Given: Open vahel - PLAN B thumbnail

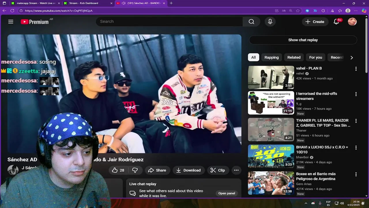Looking at the screenshot, I should (271, 77).
